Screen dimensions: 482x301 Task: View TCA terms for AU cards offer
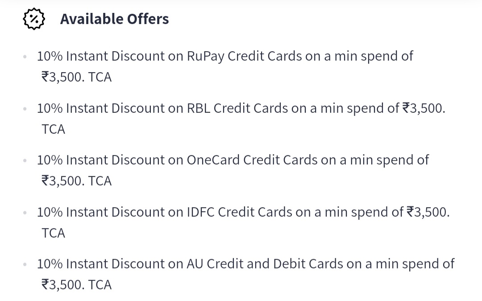(x=100, y=285)
